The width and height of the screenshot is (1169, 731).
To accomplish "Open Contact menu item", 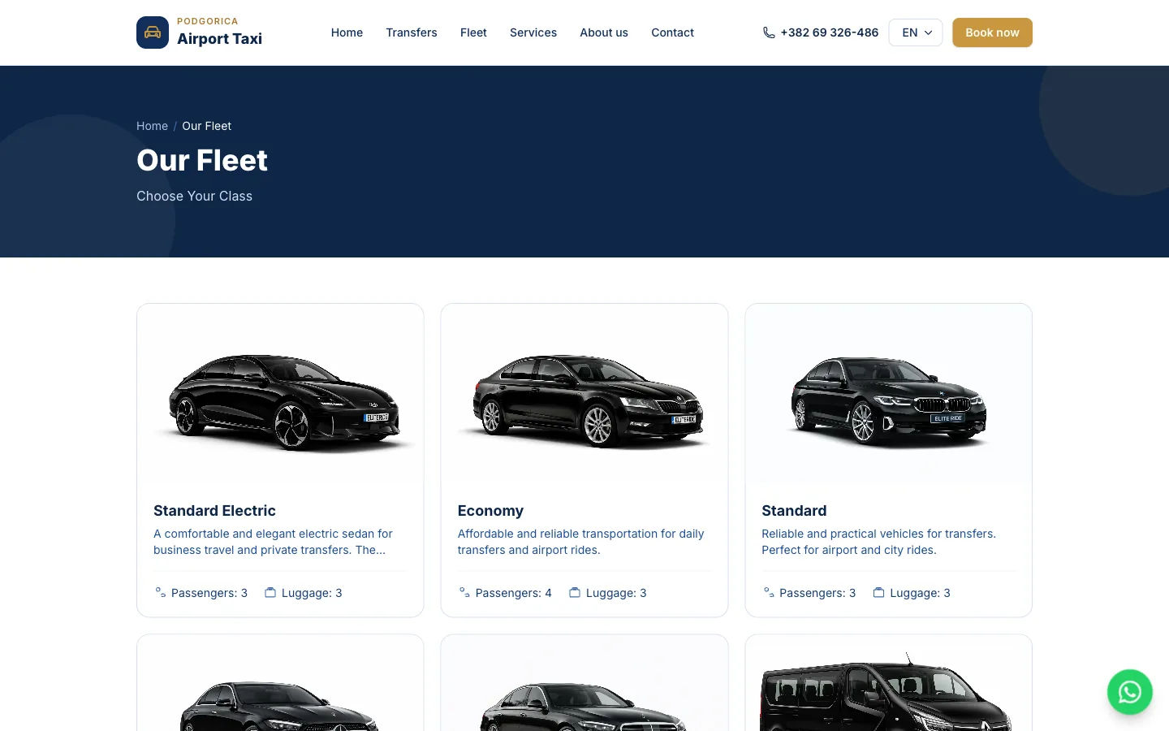I will [x=672, y=32].
